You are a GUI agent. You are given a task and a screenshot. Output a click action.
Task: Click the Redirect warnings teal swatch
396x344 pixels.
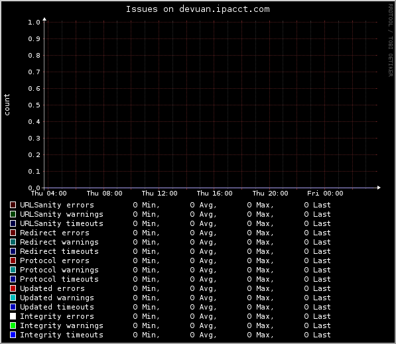pyautogui.click(x=13, y=242)
